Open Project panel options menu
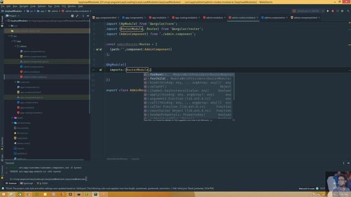The height and width of the screenshot is (197, 351). point(83,16)
